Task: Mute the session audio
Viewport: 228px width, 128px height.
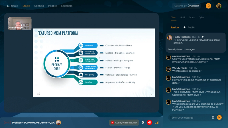Action: pos(149,123)
